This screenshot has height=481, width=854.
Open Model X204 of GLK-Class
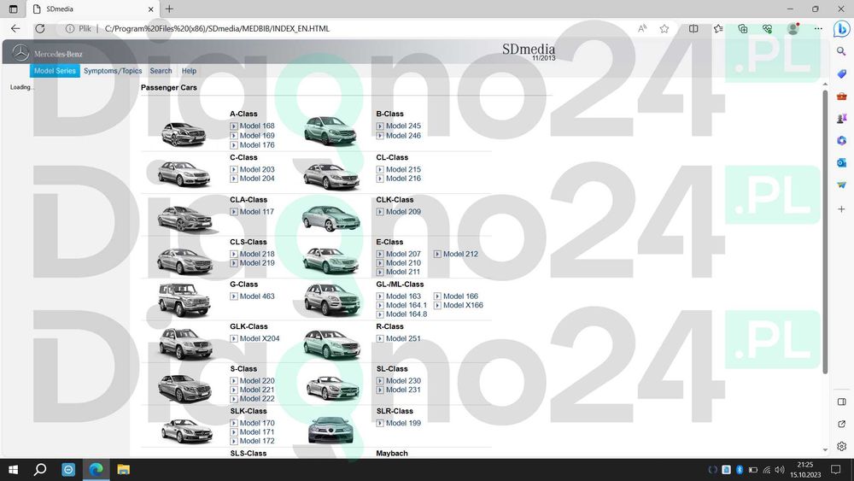click(x=260, y=338)
